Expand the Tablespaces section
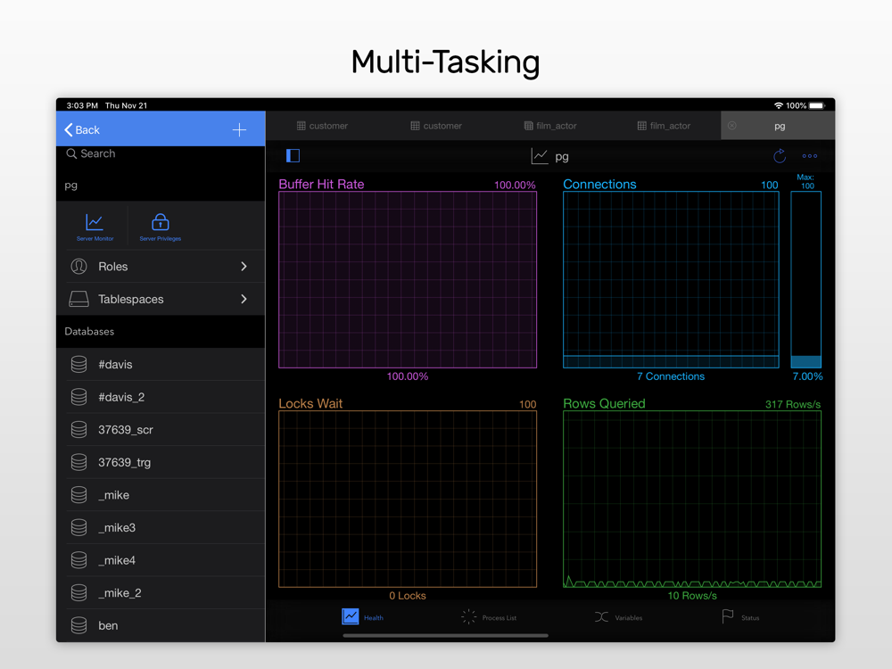The height and width of the screenshot is (669, 892). (x=161, y=300)
